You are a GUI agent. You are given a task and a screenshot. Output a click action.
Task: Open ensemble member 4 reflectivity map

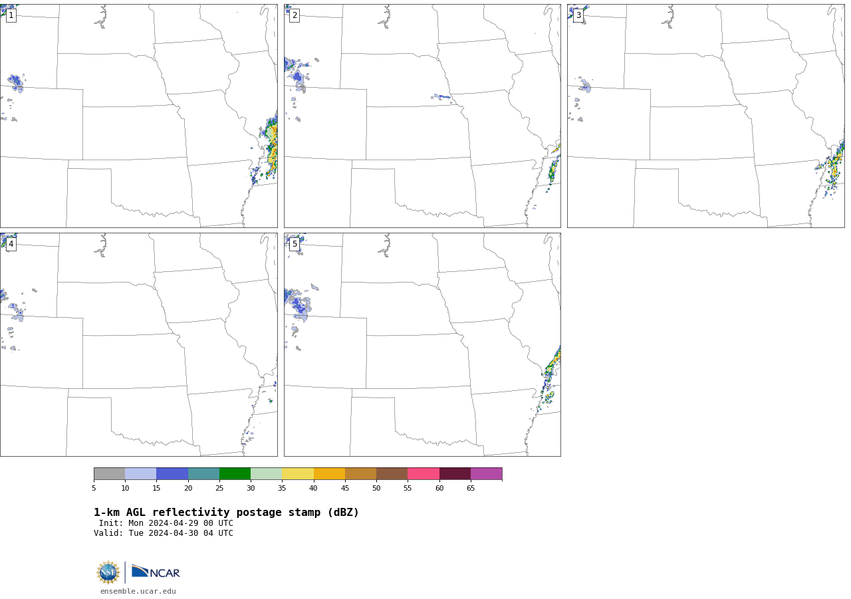(x=138, y=344)
